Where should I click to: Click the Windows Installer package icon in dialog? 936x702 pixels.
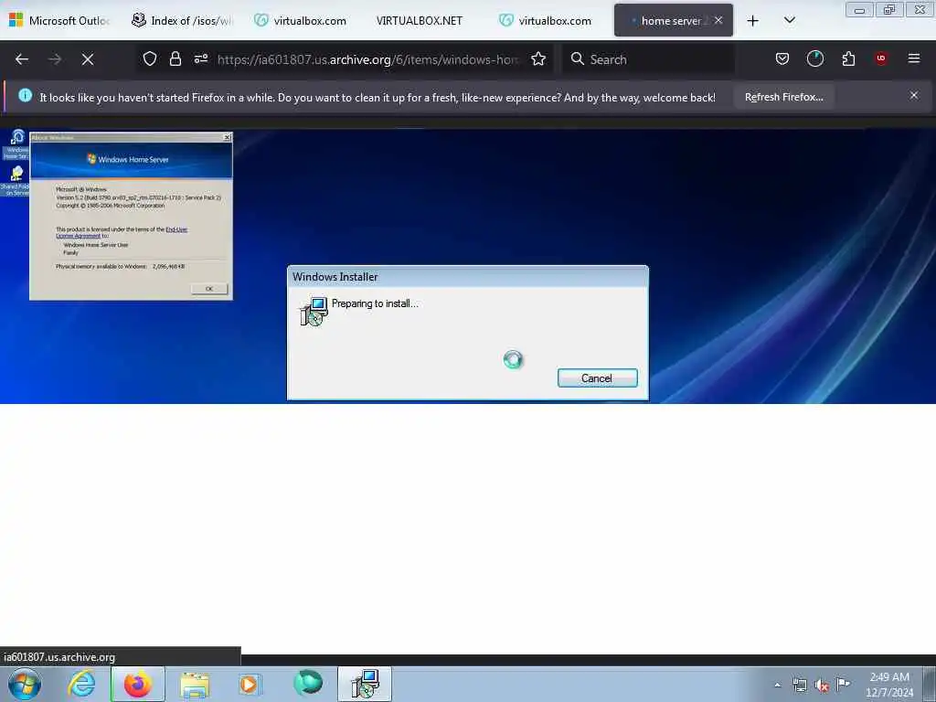[314, 311]
